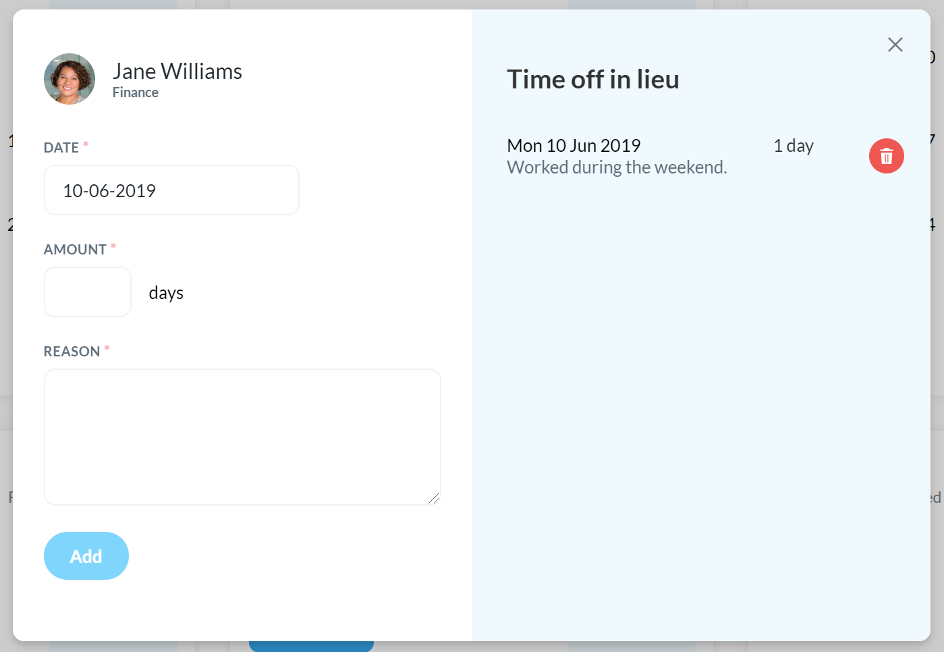Viewport: 944px width, 652px height.
Task: Open Jane Williams' profile photo
Action: pos(70,79)
